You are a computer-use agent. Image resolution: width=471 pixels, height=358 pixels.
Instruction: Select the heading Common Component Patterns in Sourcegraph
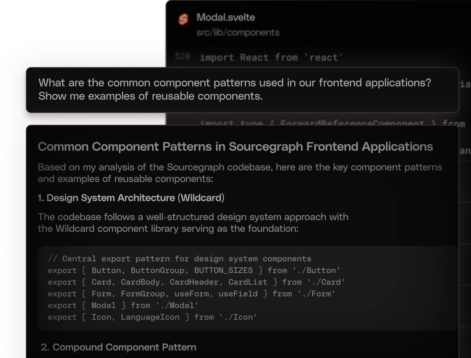pos(235,147)
